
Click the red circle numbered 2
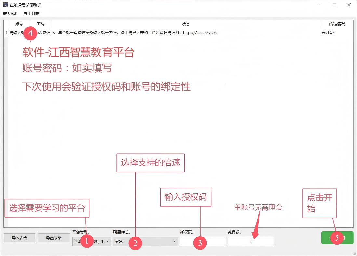click(x=135, y=242)
